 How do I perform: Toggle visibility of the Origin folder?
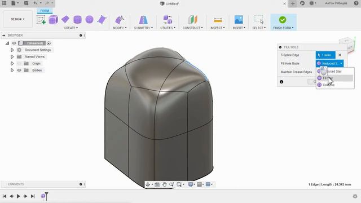coord(19,64)
